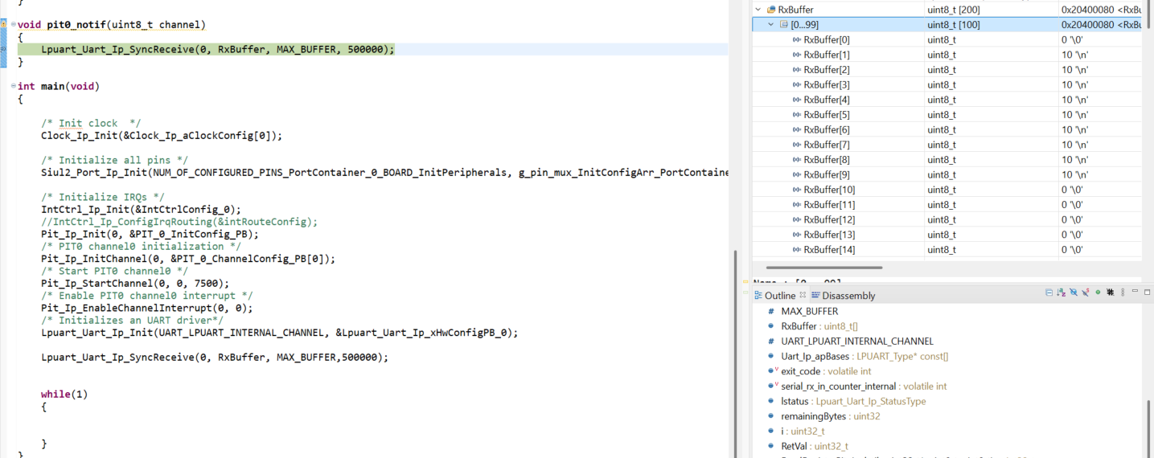Toggle Hide Static Members in Outline
Screen dimensions: 1154x458
coord(1085,292)
